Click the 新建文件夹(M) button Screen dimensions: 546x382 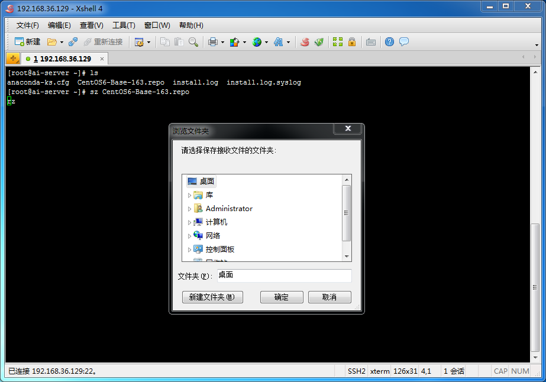click(x=212, y=297)
